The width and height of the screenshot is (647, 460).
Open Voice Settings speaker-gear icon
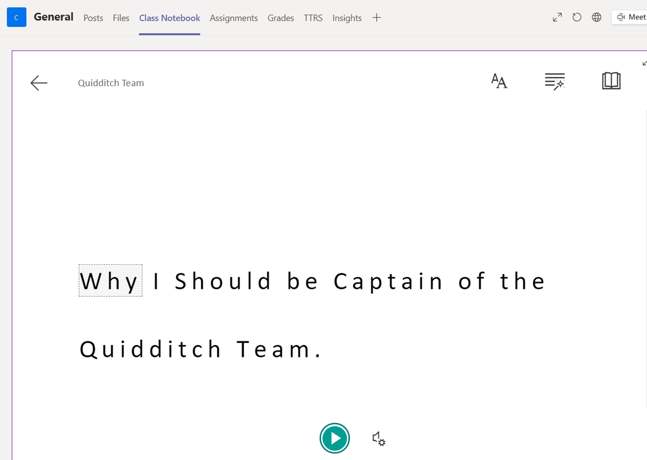pos(379,438)
